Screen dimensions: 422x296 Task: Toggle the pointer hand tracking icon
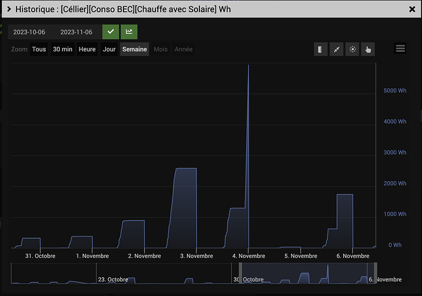point(368,50)
